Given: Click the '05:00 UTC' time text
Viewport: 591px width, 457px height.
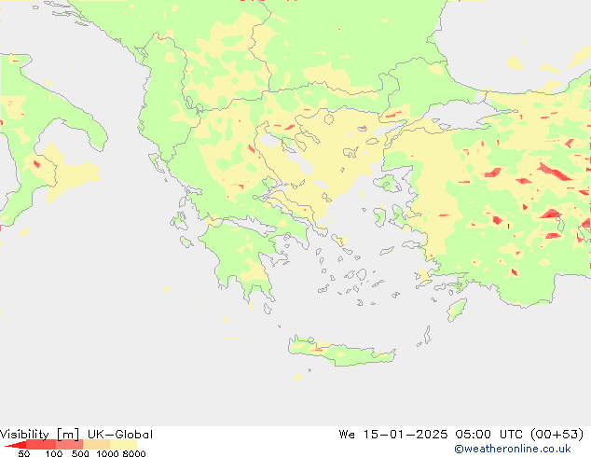Looking at the screenshot, I should coord(488,435).
